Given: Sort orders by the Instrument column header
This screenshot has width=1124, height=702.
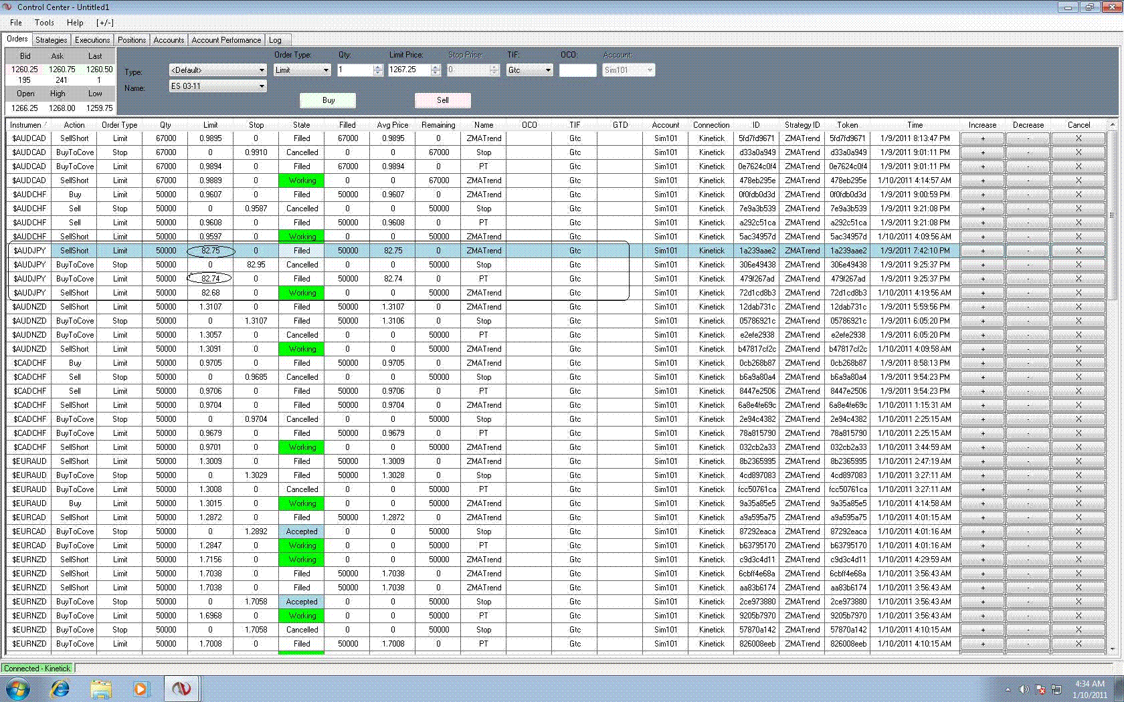Looking at the screenshot, I should tap(28, 125).
